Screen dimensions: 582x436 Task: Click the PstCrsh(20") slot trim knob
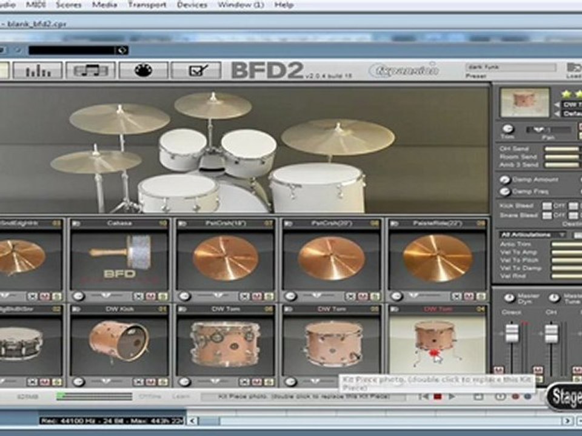(290, 296)
